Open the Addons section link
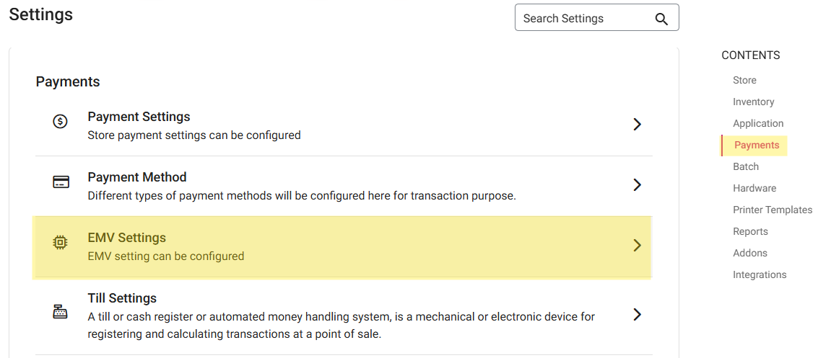The width and height of the screenshot is (818, 358). point(750,253)
